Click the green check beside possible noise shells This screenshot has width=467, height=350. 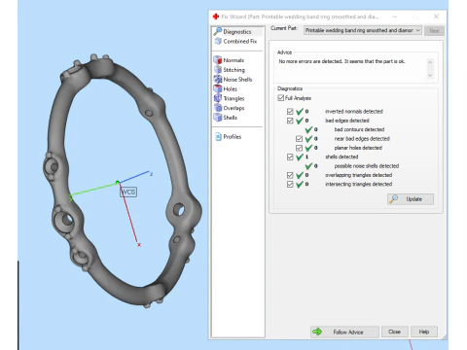308,166
